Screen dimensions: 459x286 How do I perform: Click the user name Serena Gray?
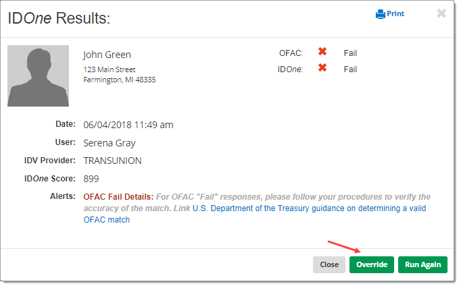(x=110, y=143)
